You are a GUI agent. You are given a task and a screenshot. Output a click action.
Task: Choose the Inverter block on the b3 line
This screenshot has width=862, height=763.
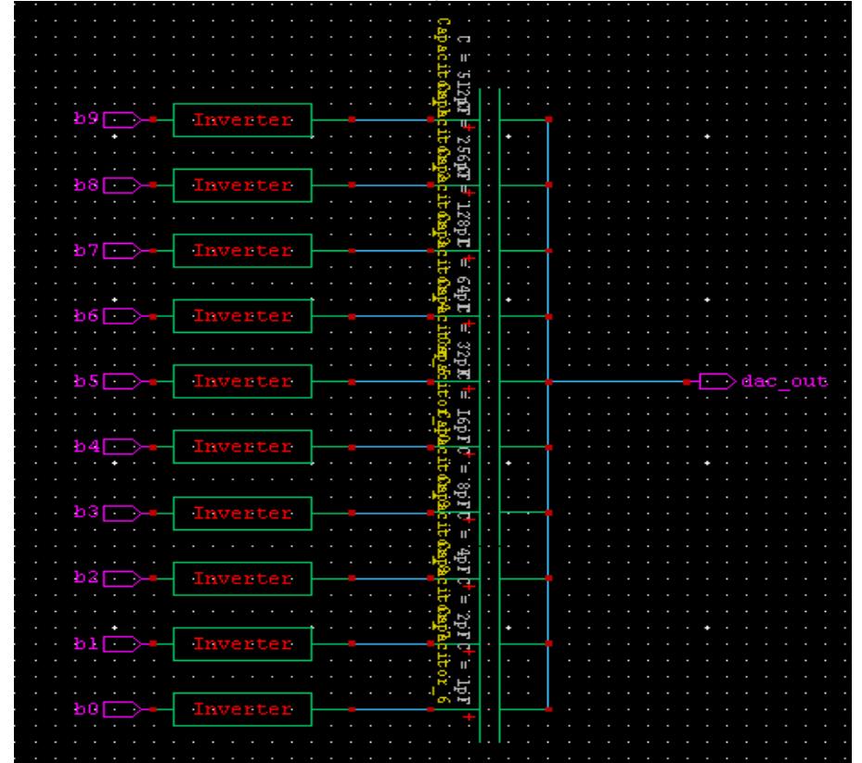coord(242,513)
